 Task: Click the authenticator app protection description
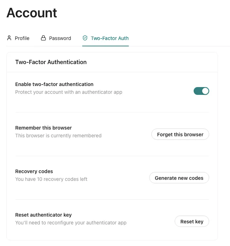click(69, 92)
